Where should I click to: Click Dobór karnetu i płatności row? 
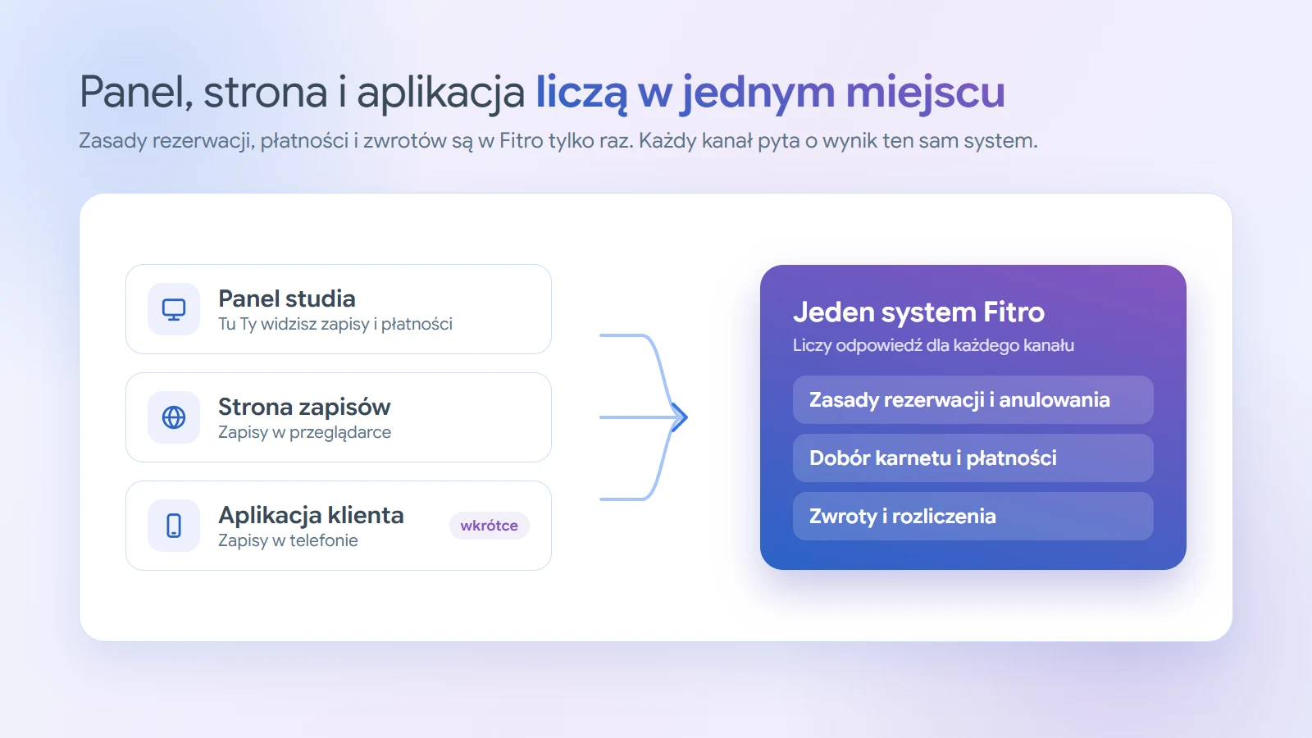973,458
